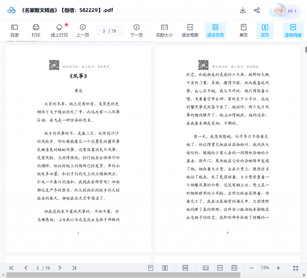The image size is (307, 278).
Task: Click bottom bar fit width icon
Action: (220, 268)
